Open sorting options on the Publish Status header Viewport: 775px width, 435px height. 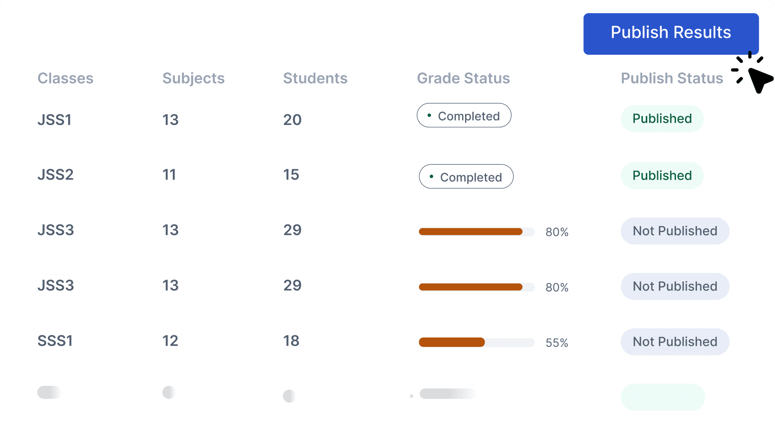coord(671,78)
